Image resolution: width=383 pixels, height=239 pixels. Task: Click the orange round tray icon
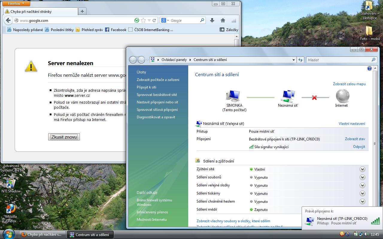pyautogui.click(x=342, y=234)
